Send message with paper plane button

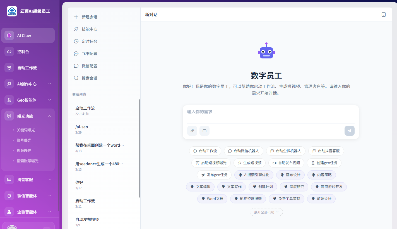coord(350,131)
